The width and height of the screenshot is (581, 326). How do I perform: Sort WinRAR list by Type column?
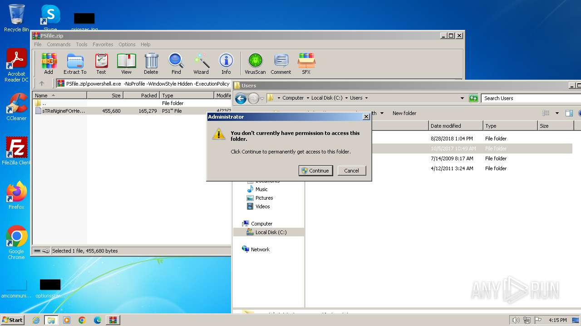187,95
